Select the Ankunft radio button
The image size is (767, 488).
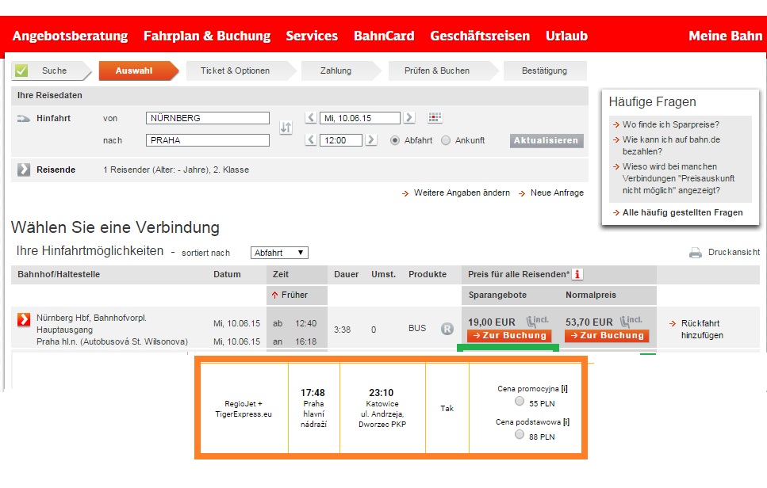click(x=446, y=141)
